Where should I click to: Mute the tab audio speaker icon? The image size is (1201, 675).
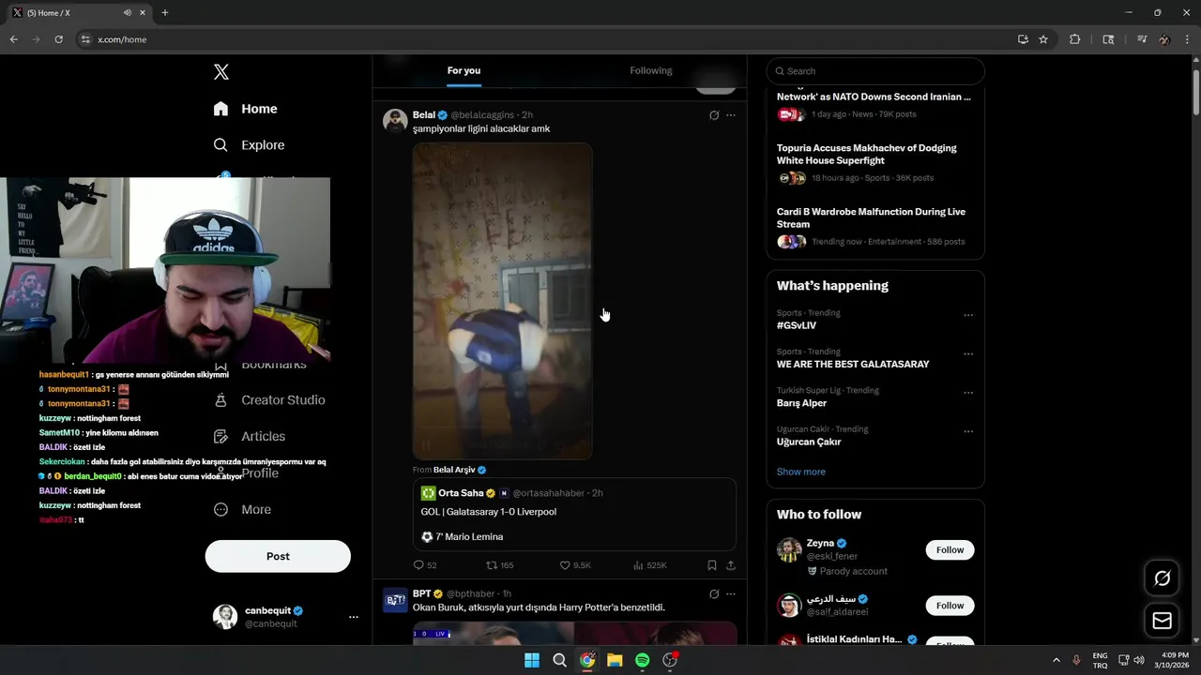coord(127,13)
